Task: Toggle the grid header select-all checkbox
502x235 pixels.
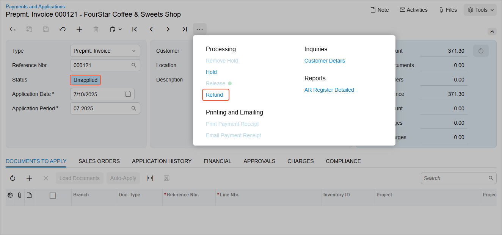Action: [53, 195]
